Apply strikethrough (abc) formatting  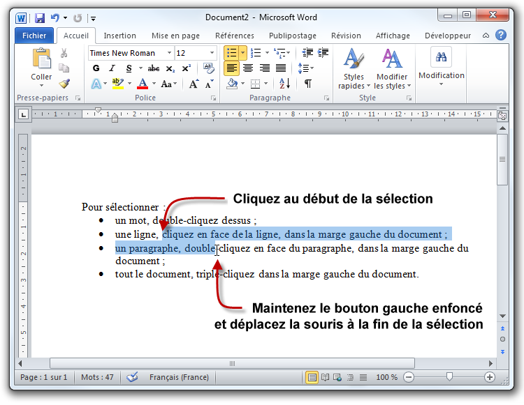[x=154, y=68]
